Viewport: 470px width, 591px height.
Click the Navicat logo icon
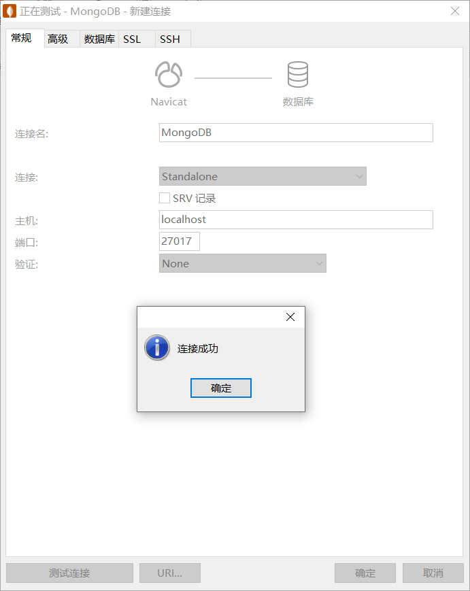pyautogui.click(x=169, y=75)
